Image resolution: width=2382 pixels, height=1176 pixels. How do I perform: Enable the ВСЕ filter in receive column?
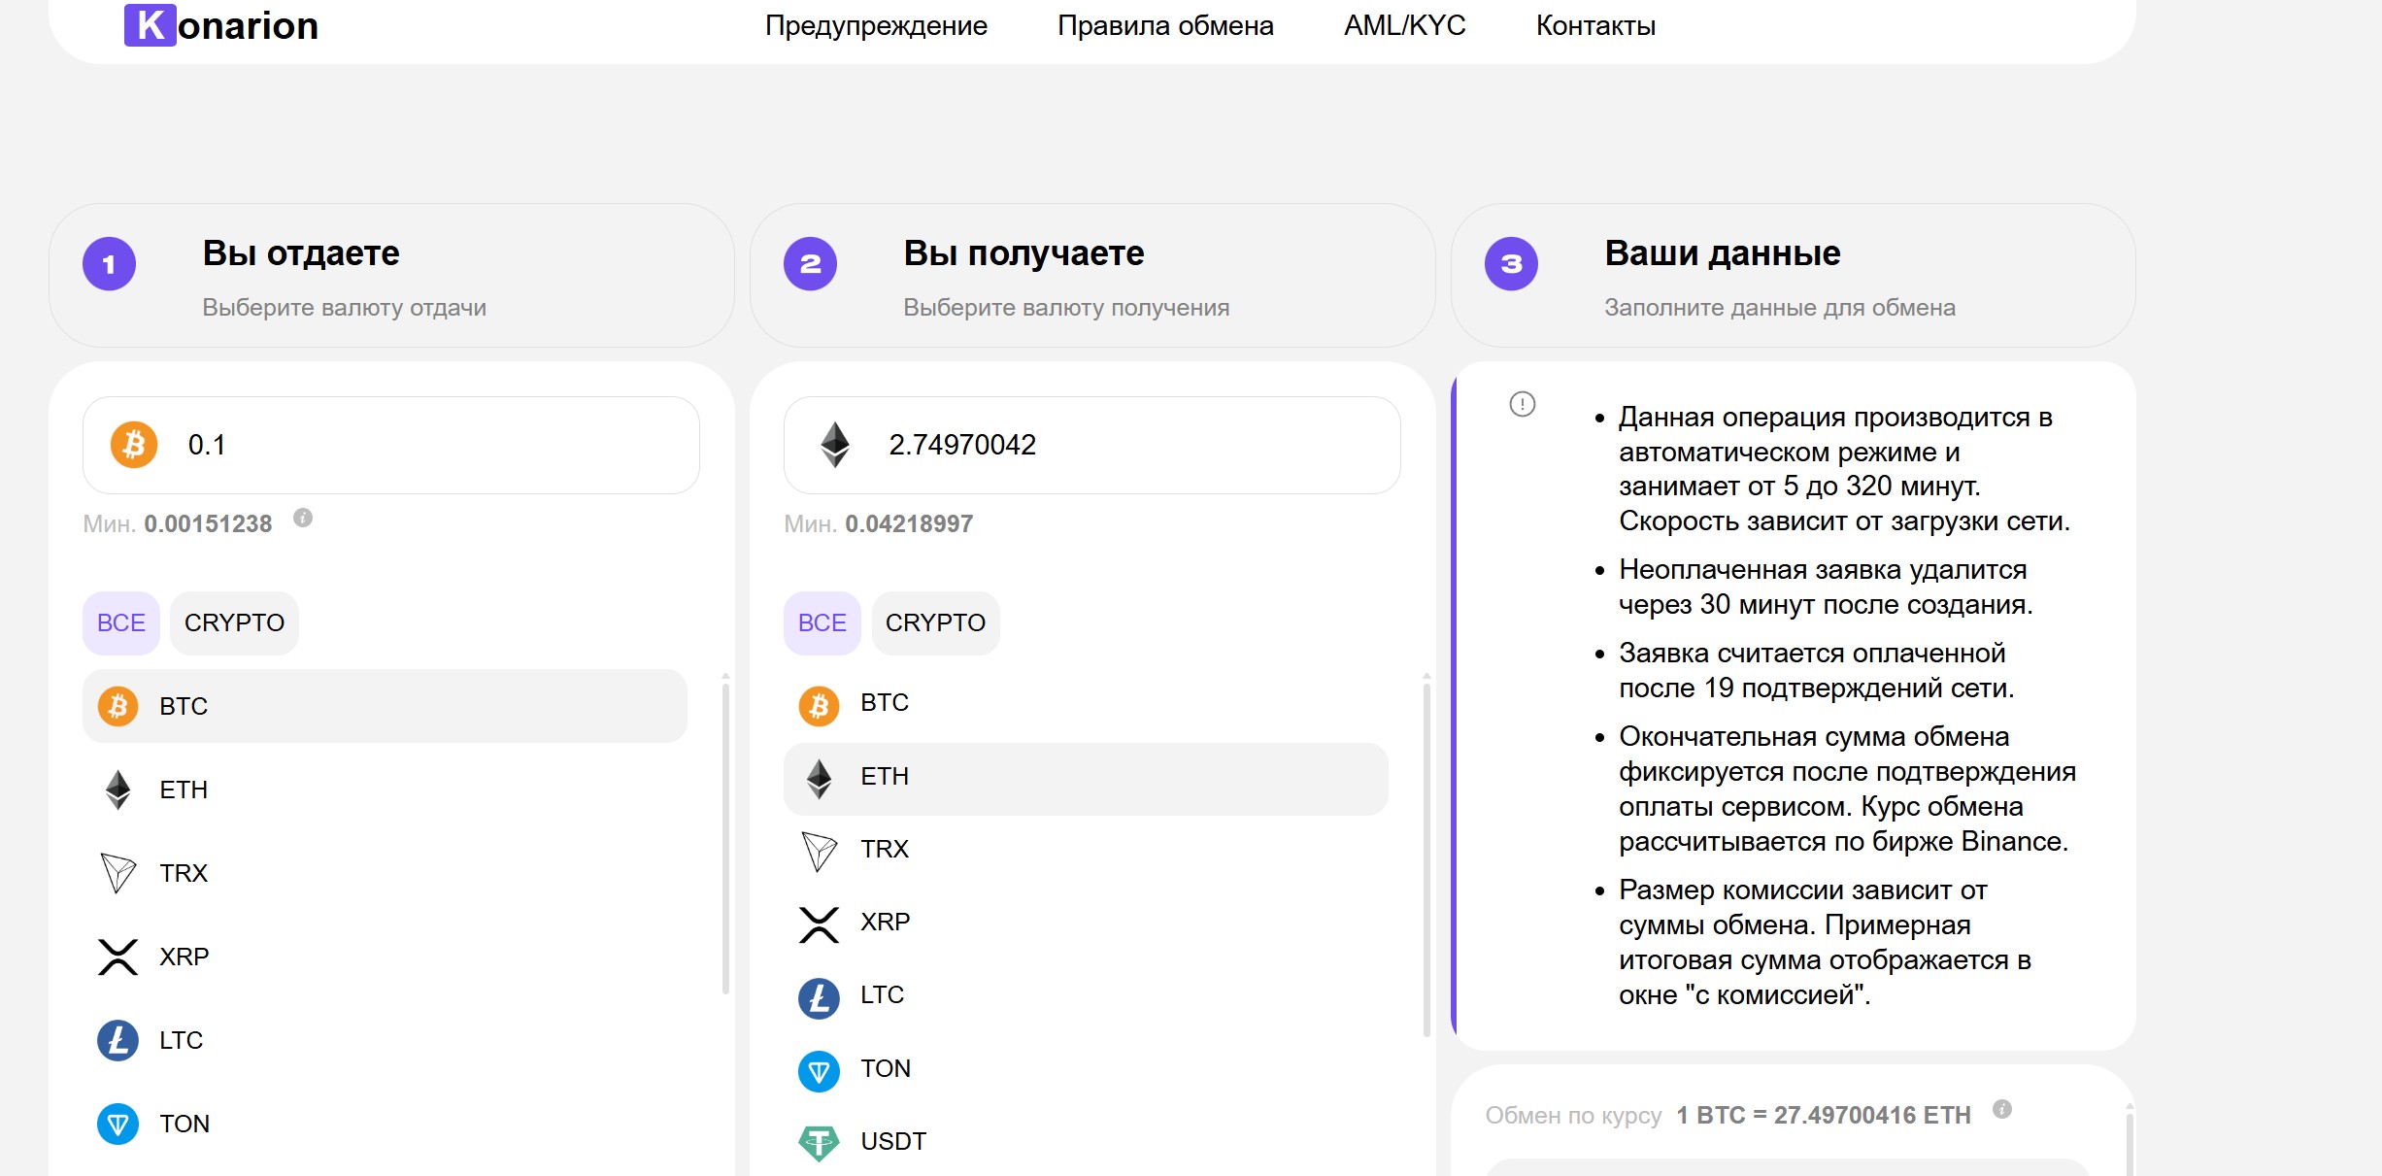[x=821, y=622]
